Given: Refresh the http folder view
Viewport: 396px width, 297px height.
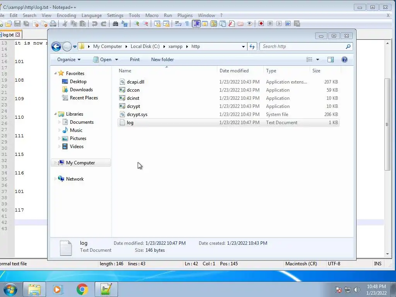Looking at the screenshot, I should coord(252,46).
